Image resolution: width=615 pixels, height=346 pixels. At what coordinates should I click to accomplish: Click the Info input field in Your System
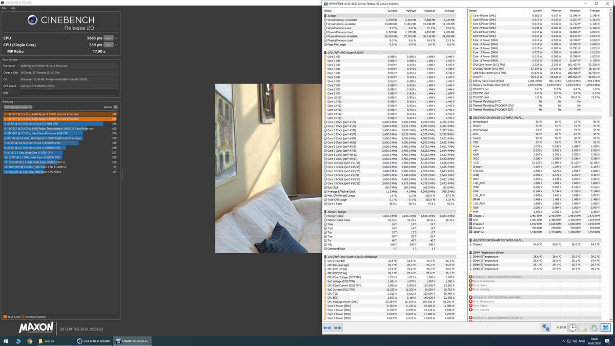click(x=68, y=93)
